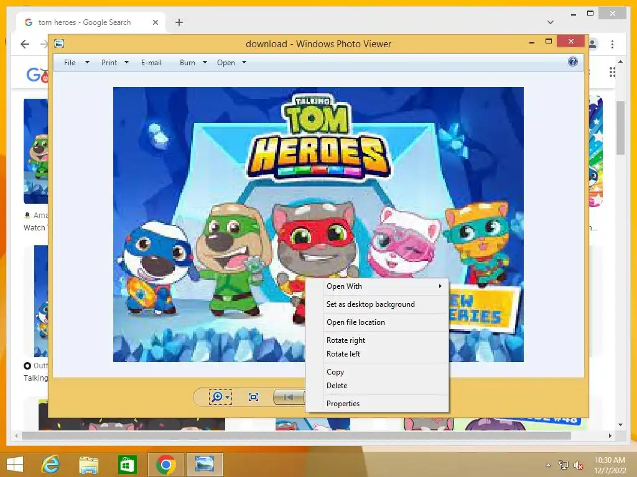Click Chrome profile avatar icon
This screenshot has height=477, width=637.
(x=593, y=44)
